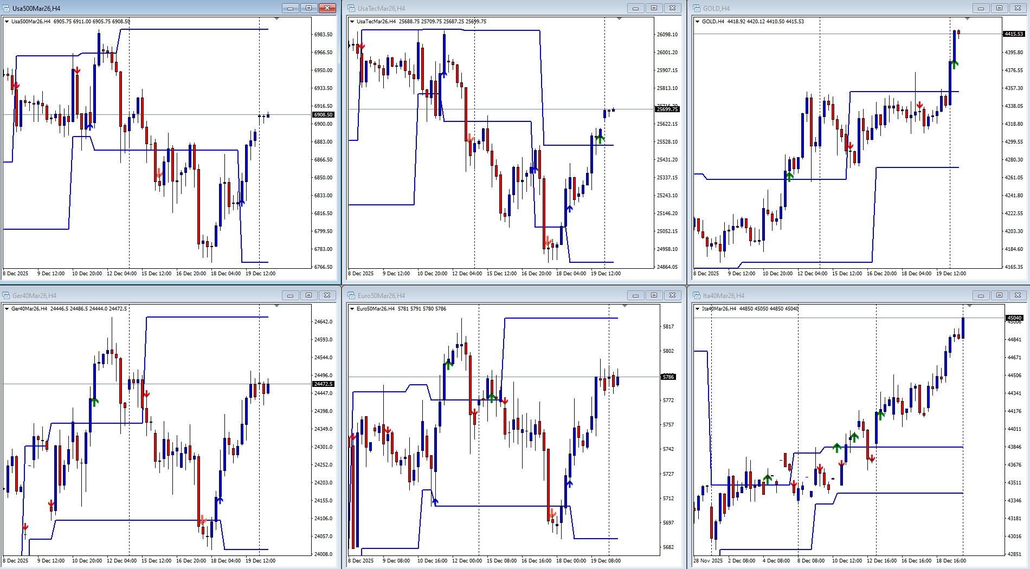The height and width of the screenshot is (569, 1030).
Task: Click GOLD current price label 4415.53
Action: tap(1013, 34)
